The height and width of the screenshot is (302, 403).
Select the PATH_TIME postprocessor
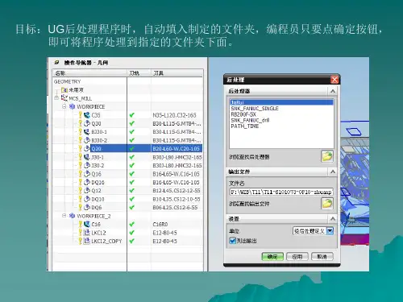point(245,126)
